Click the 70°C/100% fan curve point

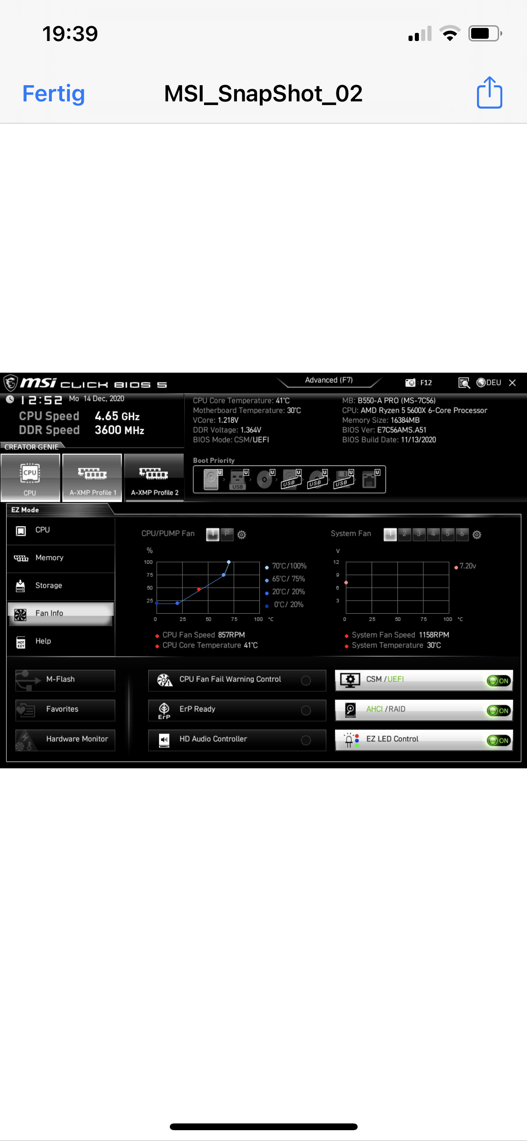229,562
